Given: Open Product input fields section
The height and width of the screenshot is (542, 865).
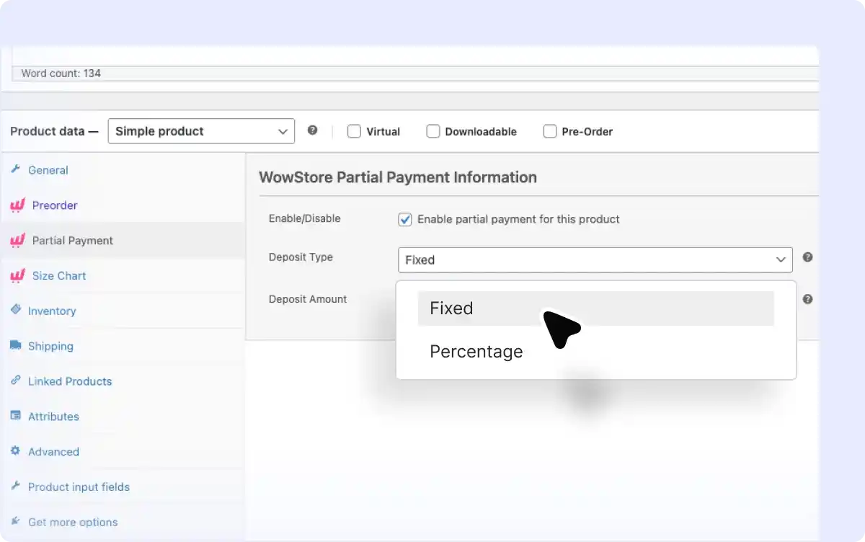Looking at the screenshot, I should tap(77, 487).
